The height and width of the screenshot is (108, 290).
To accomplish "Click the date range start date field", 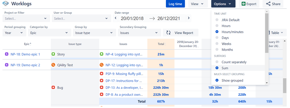I will [x=132, y=18].
